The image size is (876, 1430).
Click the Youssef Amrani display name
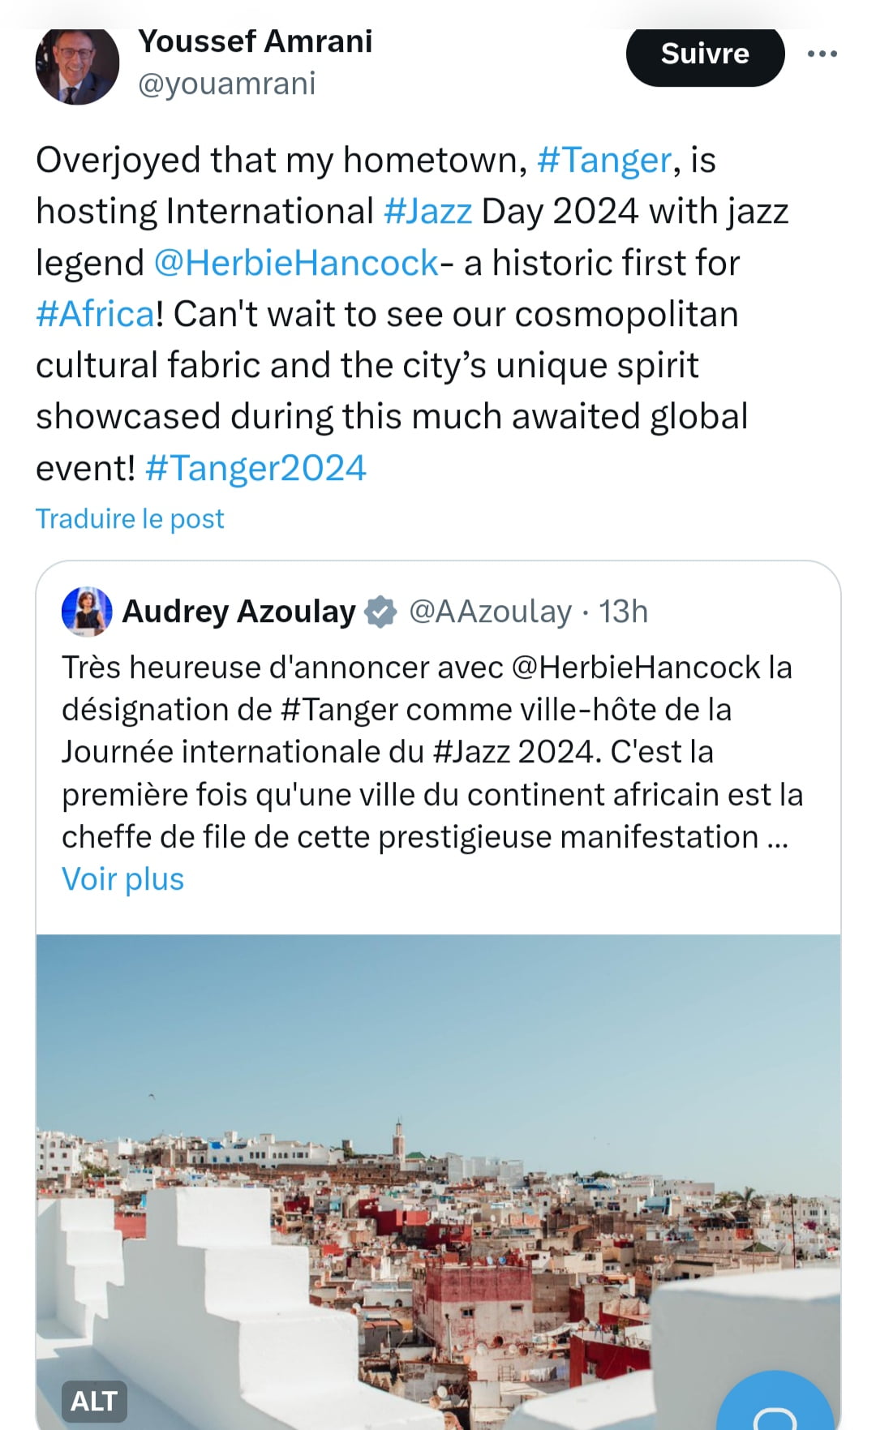pos(255,42)
